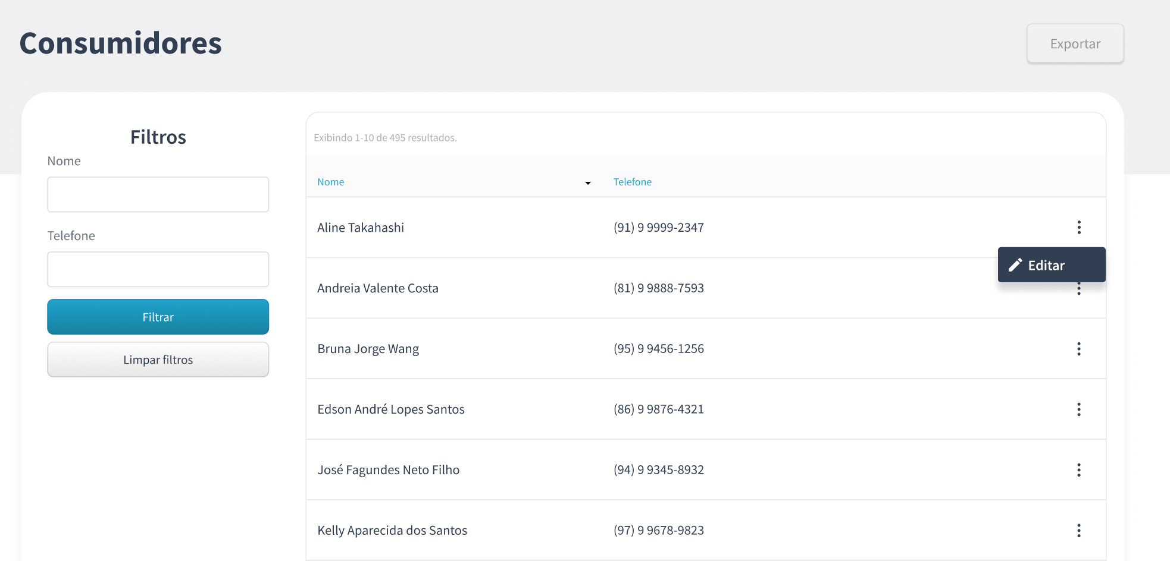This screenshot has height=561, width=1170.
Task: Open the kebab menu for Edson André Lopes Santos
Action: tap(1078, 409)
